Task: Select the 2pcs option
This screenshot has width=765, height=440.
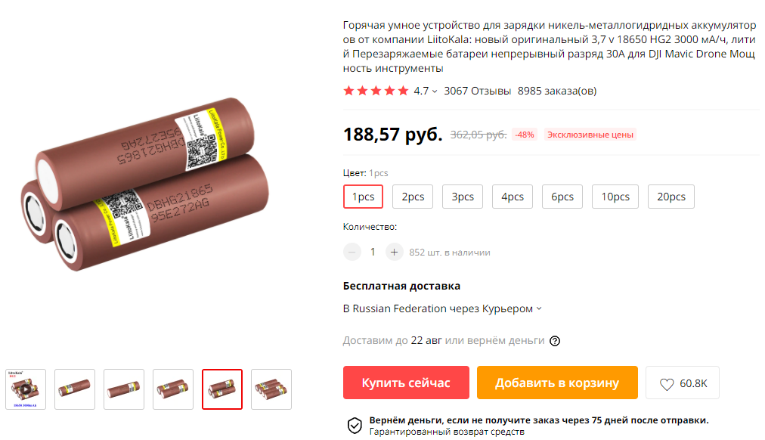Action: coord(413,197)
